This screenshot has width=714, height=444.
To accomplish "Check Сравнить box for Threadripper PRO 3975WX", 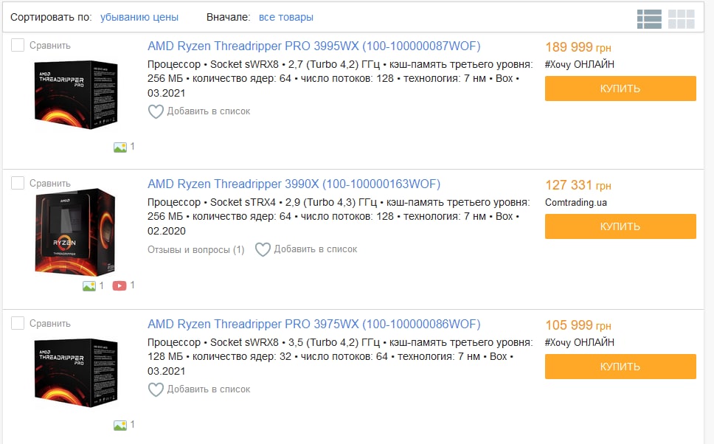I will click(17, 323).
